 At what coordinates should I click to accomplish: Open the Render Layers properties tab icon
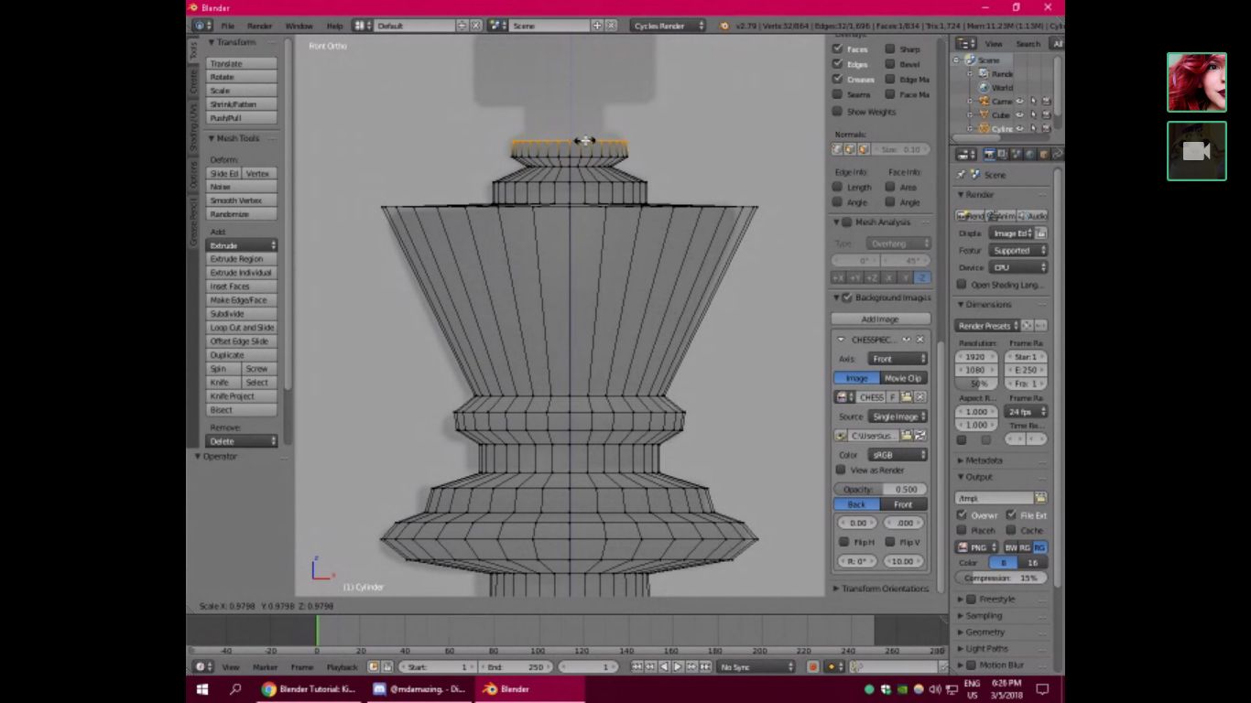1003,155
